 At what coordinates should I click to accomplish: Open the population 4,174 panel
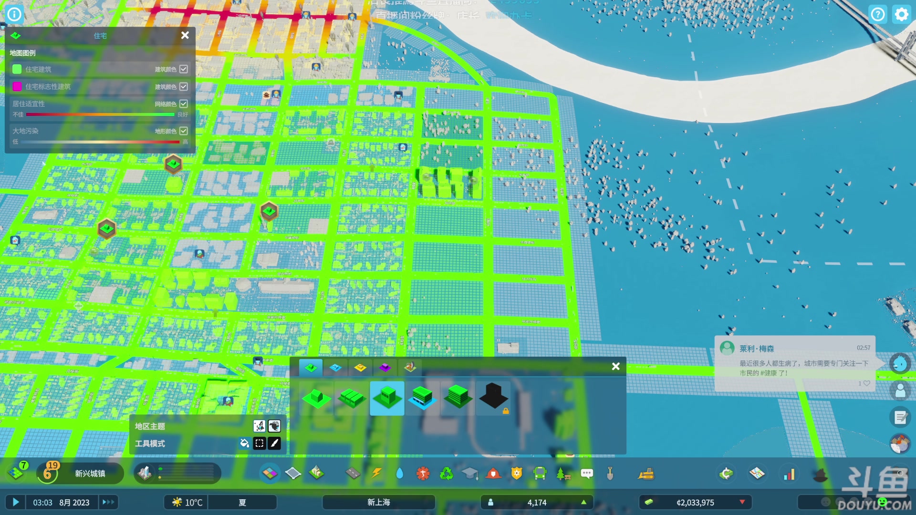[x=537, y=502]
